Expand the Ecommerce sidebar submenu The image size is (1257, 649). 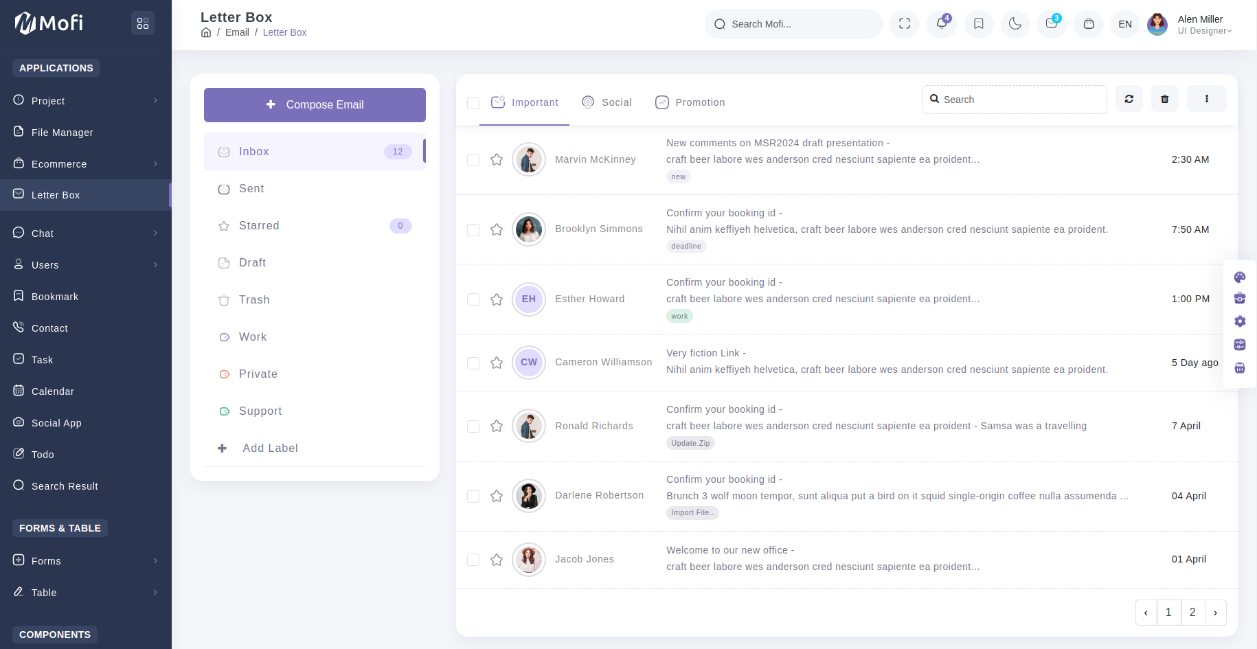click(86, 164)
